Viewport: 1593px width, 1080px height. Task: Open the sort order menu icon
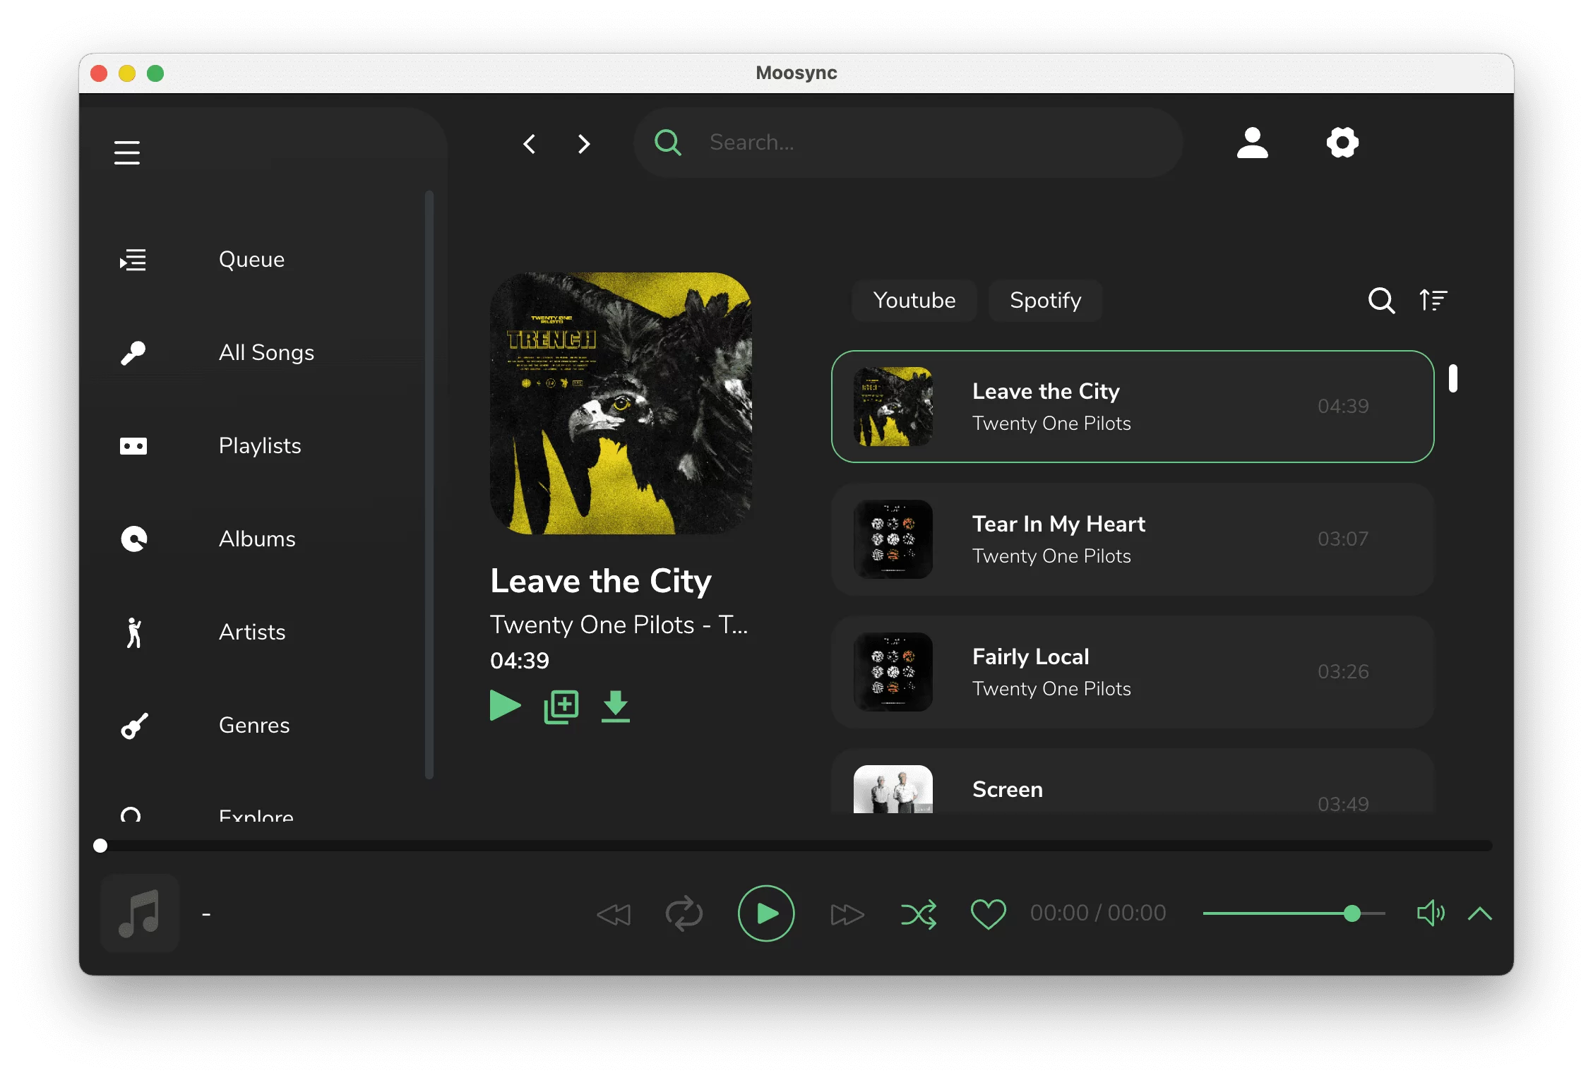click(x=1433, y=301)
